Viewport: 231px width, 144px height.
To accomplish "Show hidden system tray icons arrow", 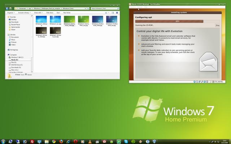I will tap(209, 142).
